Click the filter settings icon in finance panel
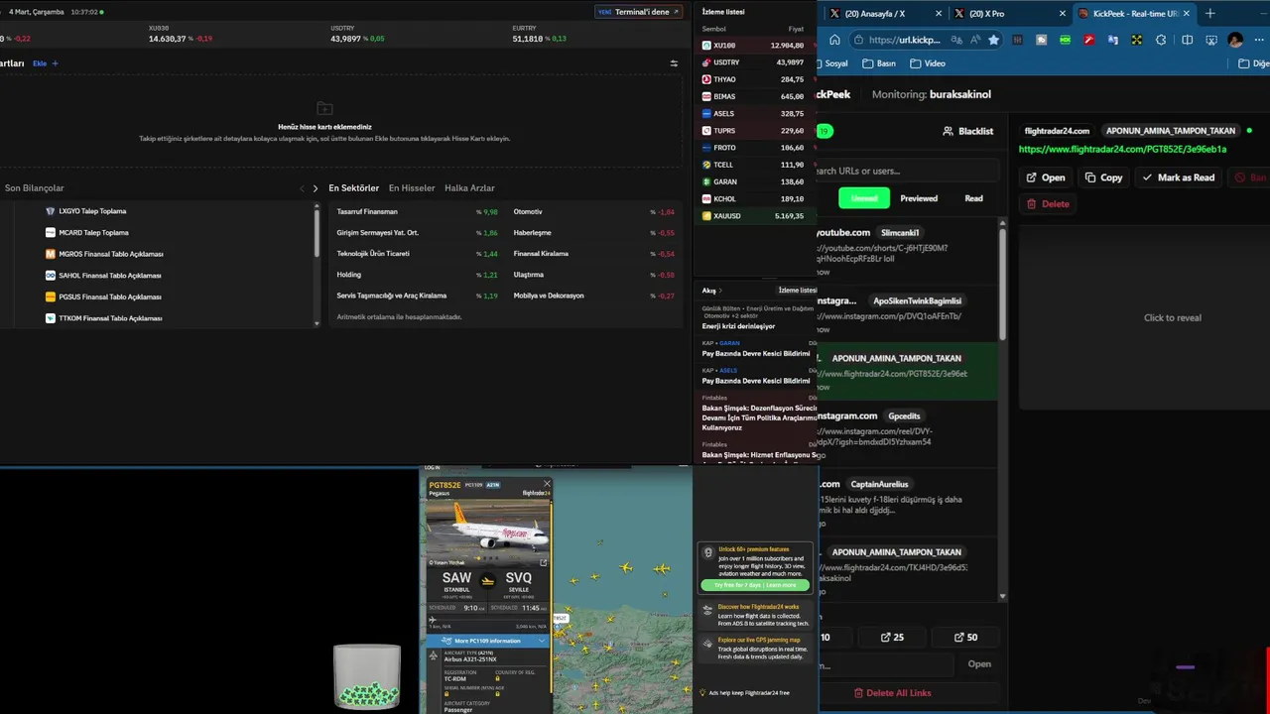The height and width of the screenshot is (714, 1270). [x=674, y=63]
